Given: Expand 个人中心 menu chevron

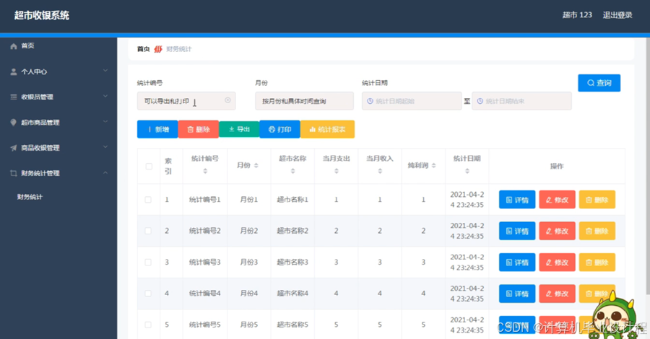Looking at the screenshot, I should click(105, 71).
